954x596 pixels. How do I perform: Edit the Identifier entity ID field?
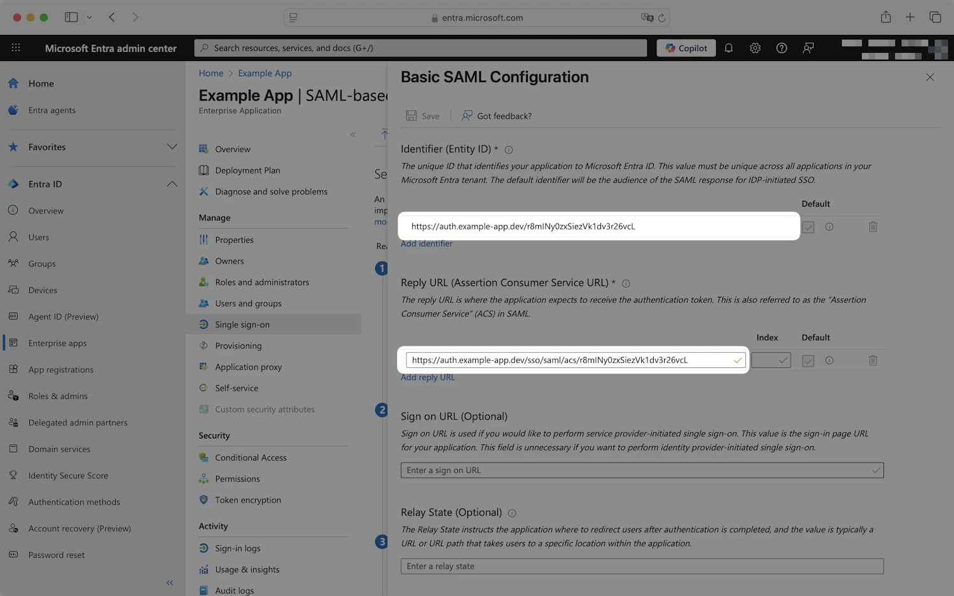click(598, 226)
